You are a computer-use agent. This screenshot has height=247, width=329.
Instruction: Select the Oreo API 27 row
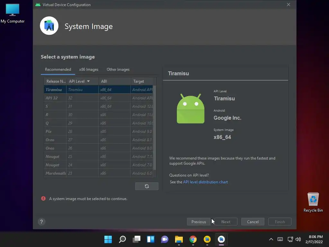[x=98, y=140]
